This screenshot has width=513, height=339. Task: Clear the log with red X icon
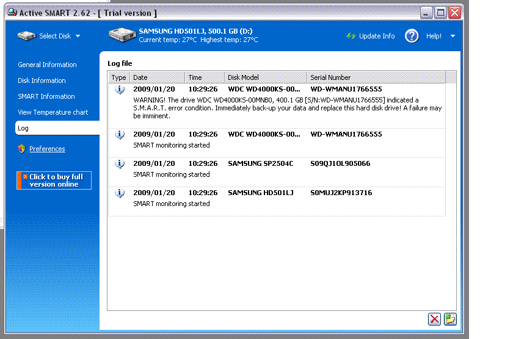434,319
